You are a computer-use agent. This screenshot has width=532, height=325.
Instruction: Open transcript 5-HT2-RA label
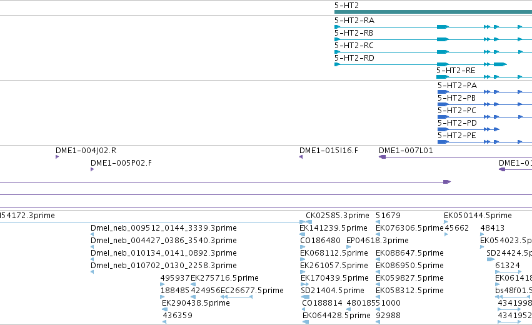(354, 21)
